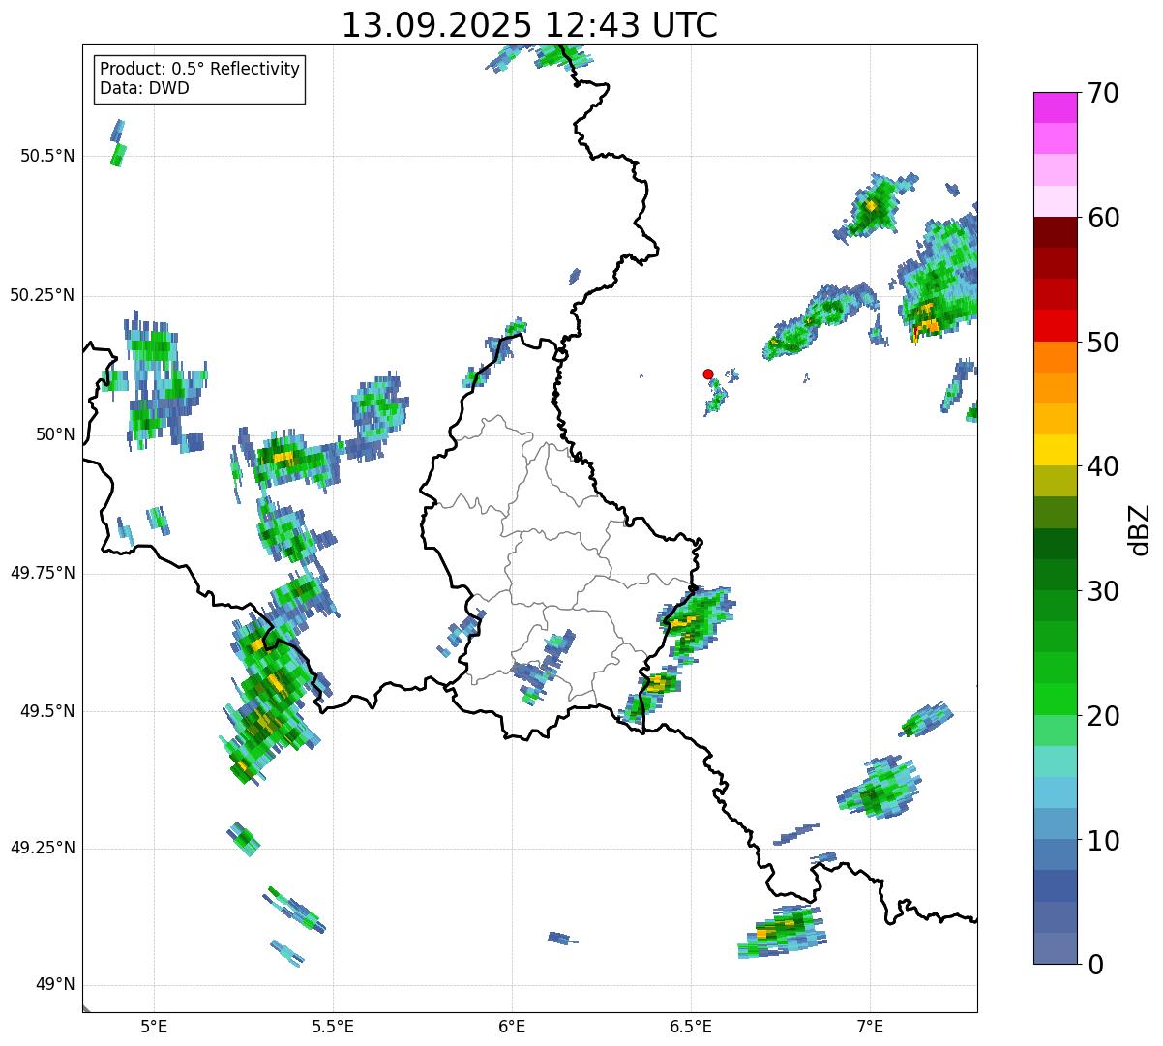Click the Data: DWD label in the info box
1163x1046 pixels.
(144, 88)
